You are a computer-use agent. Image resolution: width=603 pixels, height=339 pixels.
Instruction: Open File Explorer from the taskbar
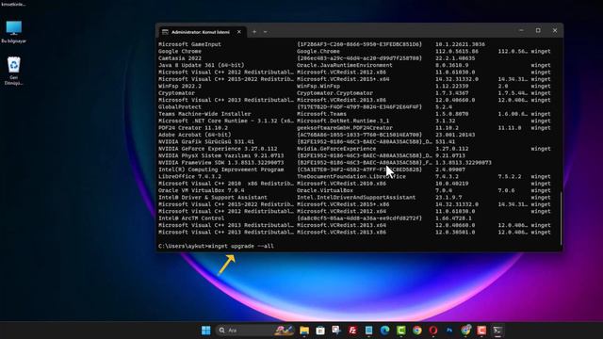coord(304,331)
